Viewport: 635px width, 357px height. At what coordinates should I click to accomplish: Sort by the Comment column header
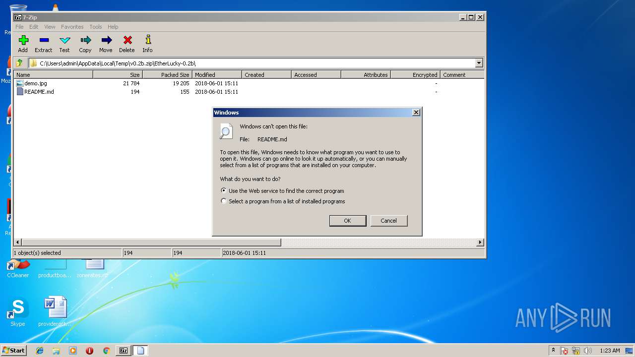tap(462, 75)
